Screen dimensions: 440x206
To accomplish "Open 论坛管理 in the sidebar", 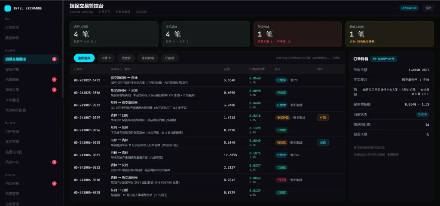I will click(31, 204).
